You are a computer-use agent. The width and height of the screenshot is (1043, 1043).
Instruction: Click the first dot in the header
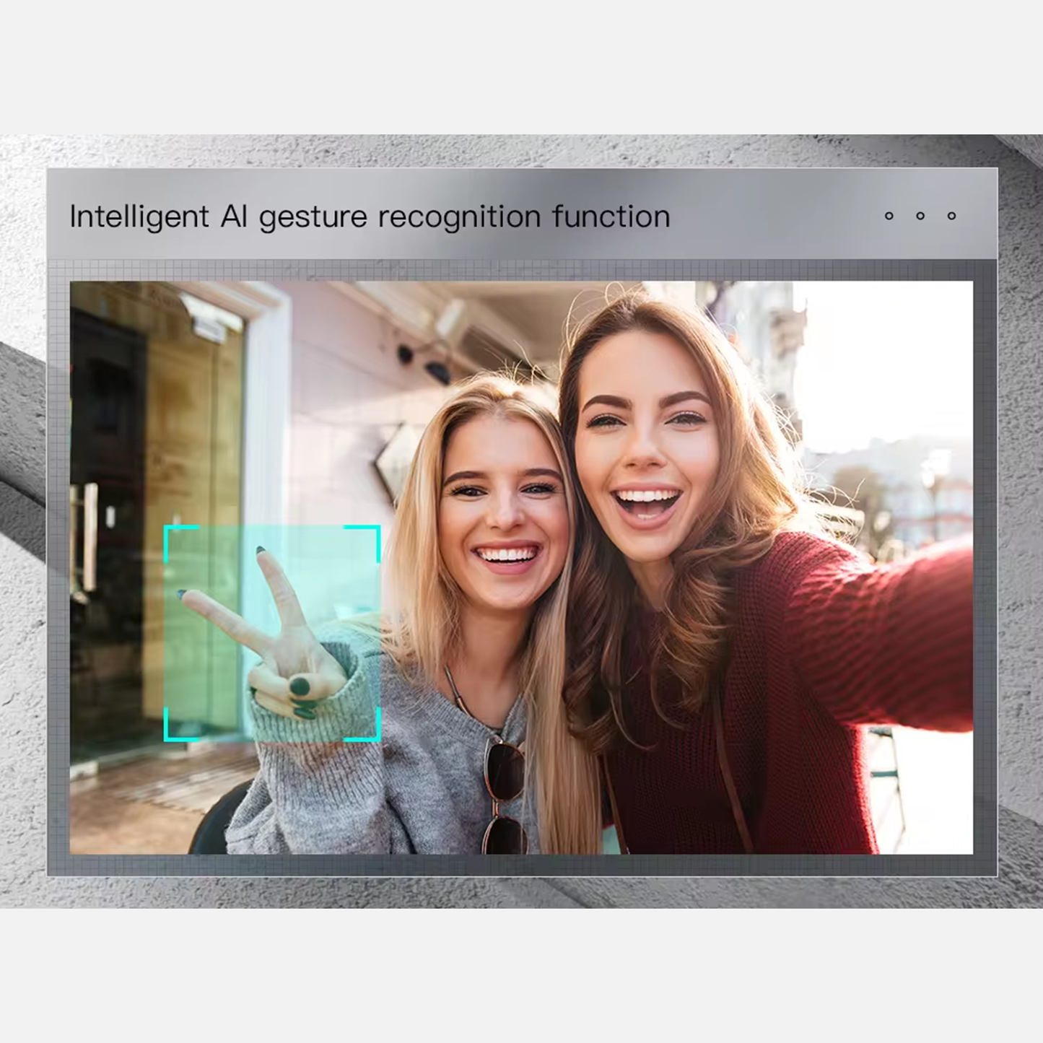[889, 216]
